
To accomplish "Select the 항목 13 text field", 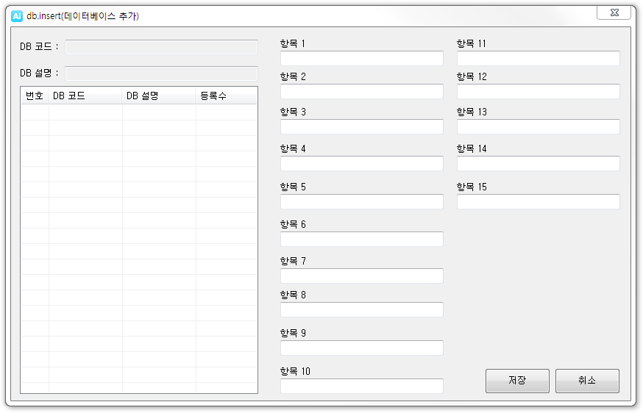I will point(539,126).
